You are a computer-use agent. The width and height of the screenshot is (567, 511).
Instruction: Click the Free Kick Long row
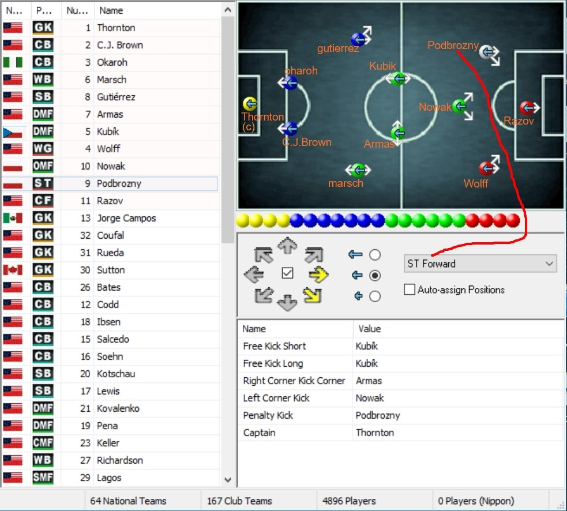pos(401,363)
